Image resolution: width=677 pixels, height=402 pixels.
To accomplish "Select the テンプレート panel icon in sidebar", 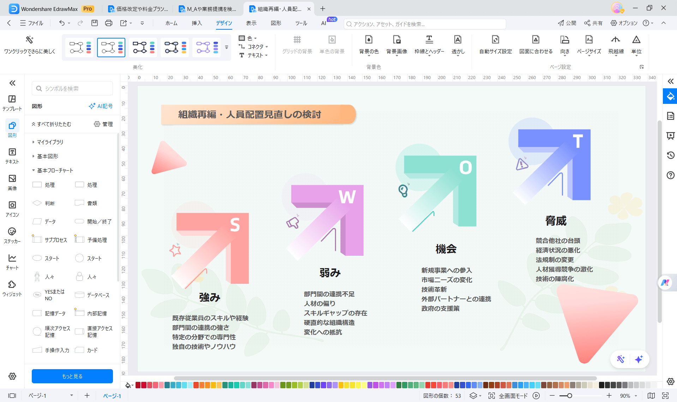I will pos(12,102).
